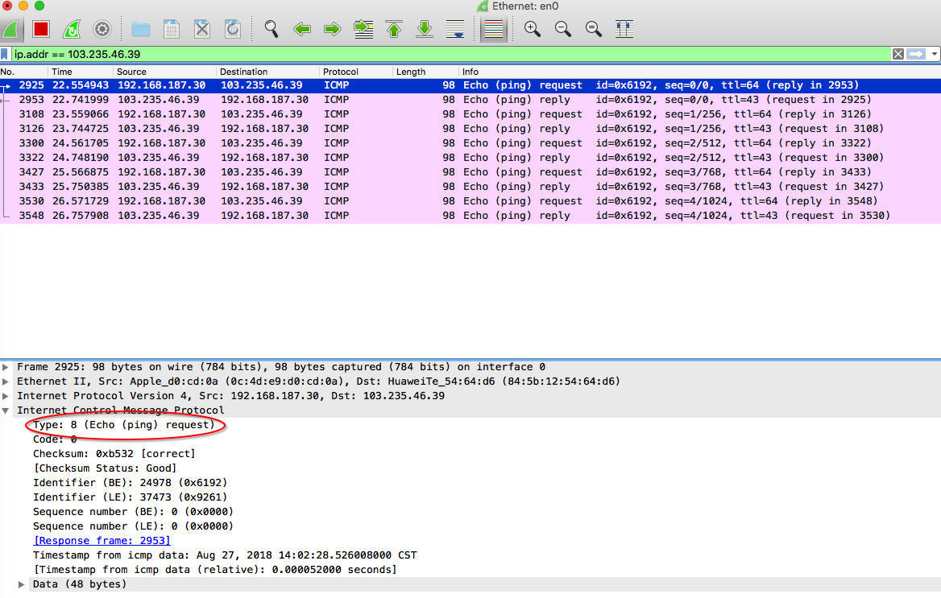Select Checksum Status: Good field
Screen dimensions: 941x598
[105, 468]
